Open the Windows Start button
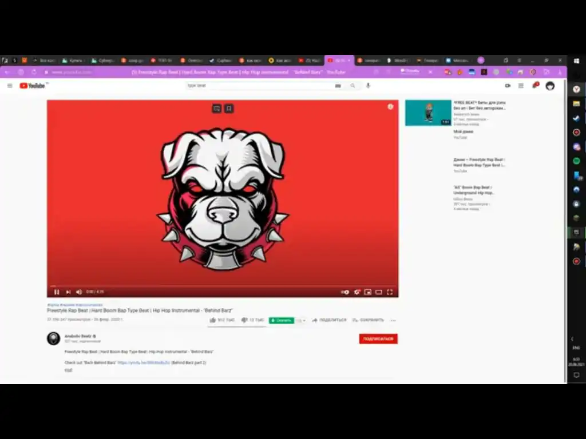The image size is (586, 439). point(576,61)
